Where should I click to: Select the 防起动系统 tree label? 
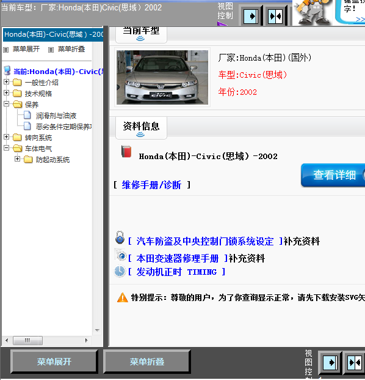(x=52, y=160)
